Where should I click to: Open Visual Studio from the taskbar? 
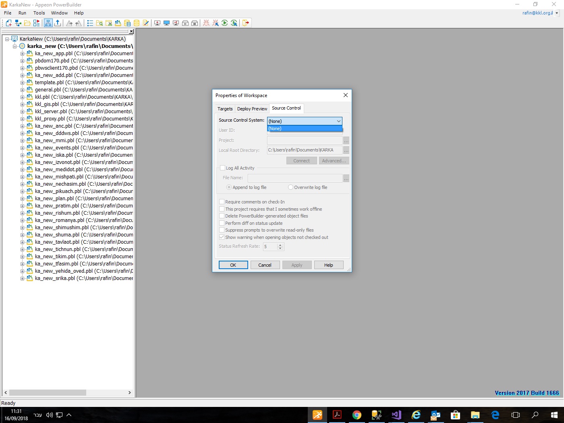(396, 415)
